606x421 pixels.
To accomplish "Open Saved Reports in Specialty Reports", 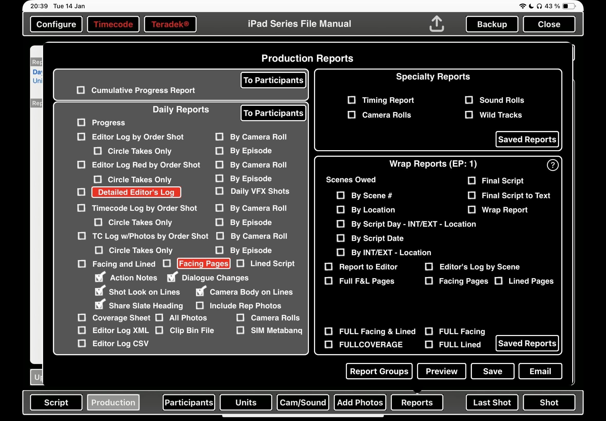I will (527, 139).
